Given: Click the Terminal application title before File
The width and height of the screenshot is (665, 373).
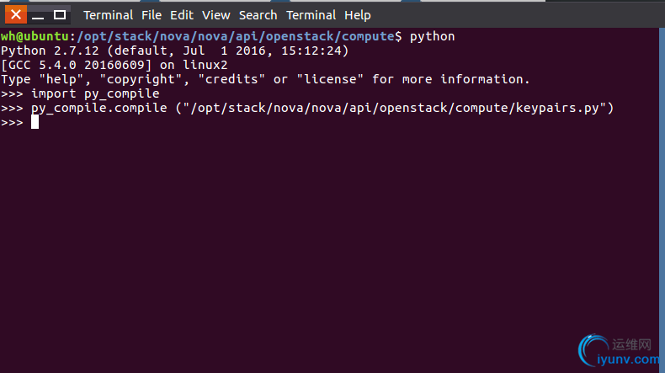Looking at the screenshot, I should pos(108,15).
